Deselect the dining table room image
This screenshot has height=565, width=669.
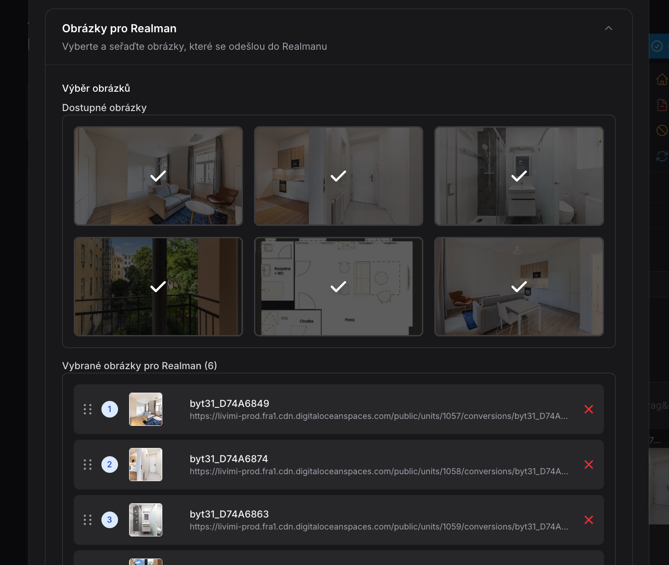pyautogui.click(x=519, y=287)
